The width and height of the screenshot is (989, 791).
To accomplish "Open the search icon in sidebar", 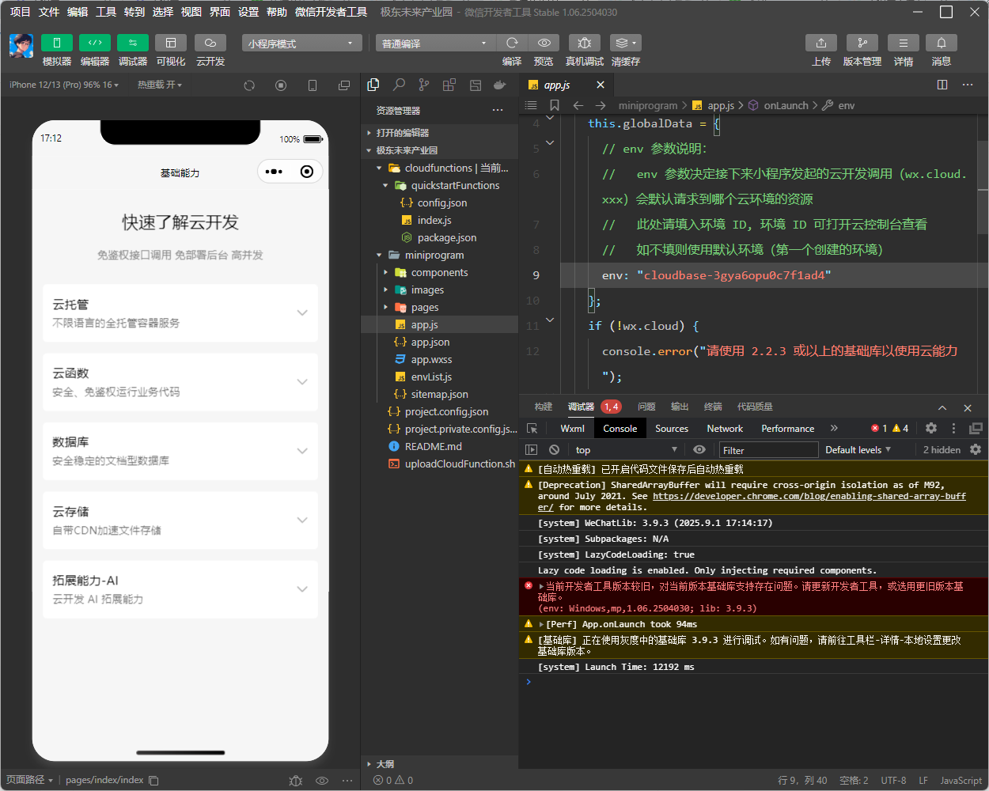I will (x=399, y=85).
